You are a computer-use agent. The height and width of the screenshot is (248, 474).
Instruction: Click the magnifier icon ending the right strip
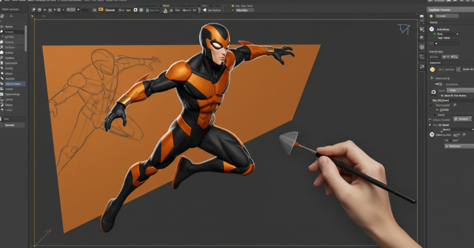[422, 67]
